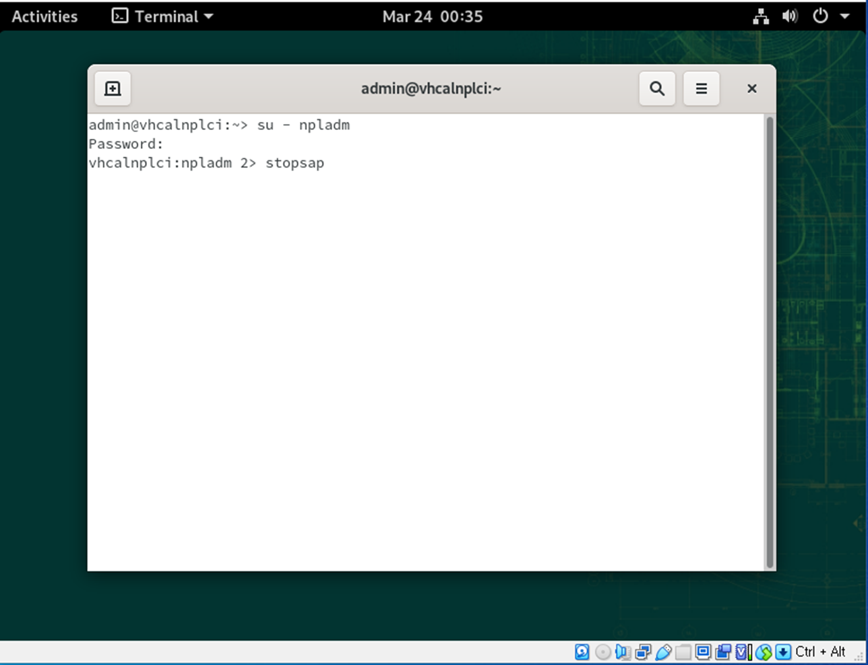Screen dimensions: 868x665
Task: Click the VirtualBox network adapter icon
Action: pyautogui.click(x=643, y=652)
